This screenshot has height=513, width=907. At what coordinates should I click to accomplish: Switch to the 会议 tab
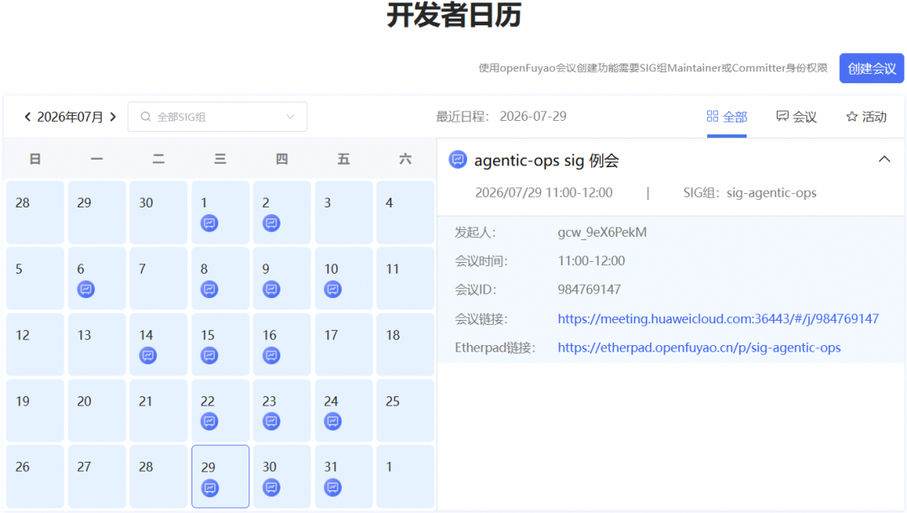click(x=796, y=117)
